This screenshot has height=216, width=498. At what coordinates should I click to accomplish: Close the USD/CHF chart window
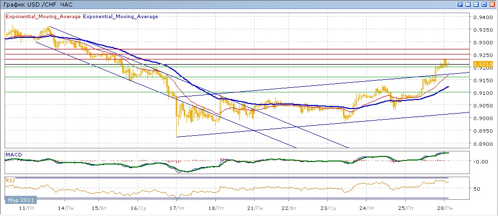click(492, 4)
